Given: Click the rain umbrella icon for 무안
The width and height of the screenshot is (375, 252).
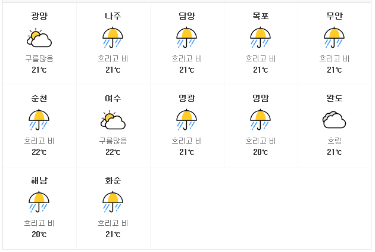Looking at the screenshot, I should [x=334, y=38].
